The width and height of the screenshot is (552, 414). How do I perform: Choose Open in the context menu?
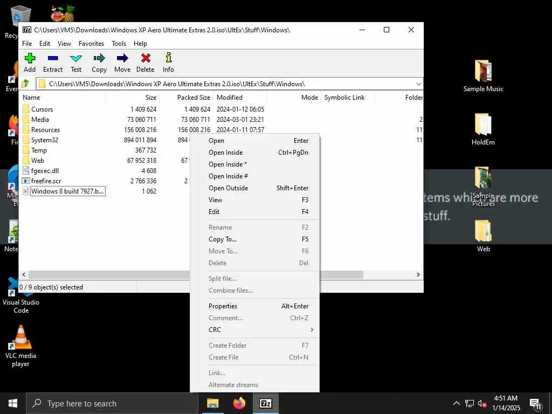(x=254, y=141)
